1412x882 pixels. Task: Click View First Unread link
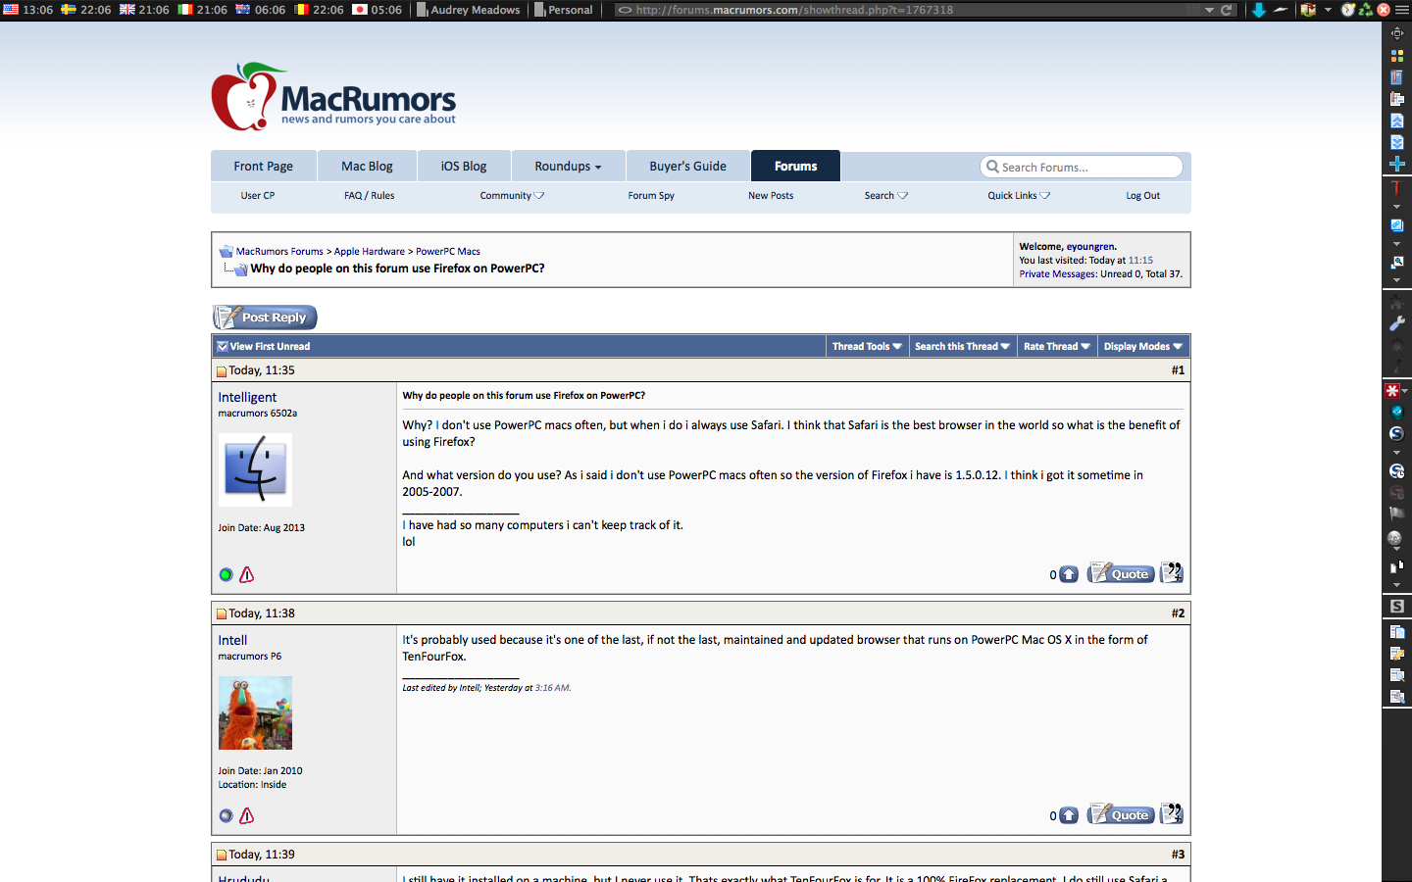(270, 346)
